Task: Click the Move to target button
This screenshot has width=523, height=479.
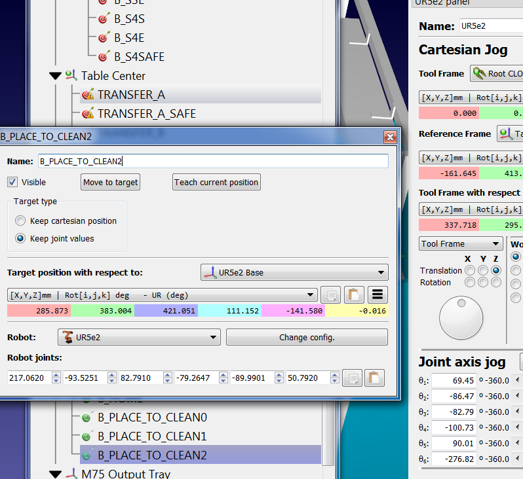Action: (x=111, y=182)
